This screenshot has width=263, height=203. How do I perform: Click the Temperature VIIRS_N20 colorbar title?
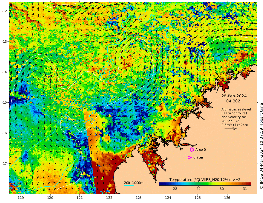(x=205, y=179)
